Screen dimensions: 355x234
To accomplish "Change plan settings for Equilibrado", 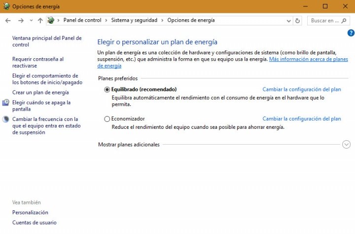I will click(x=302, y=89).
